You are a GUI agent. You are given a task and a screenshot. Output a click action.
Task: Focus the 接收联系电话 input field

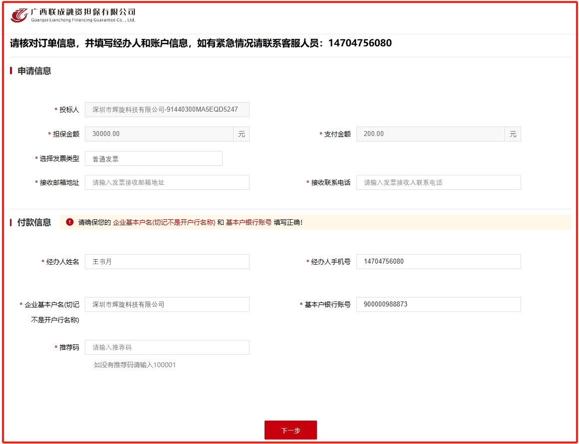point(438,182)
